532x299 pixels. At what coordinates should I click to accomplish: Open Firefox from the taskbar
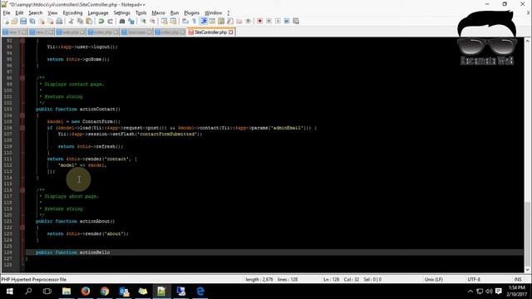86,292
